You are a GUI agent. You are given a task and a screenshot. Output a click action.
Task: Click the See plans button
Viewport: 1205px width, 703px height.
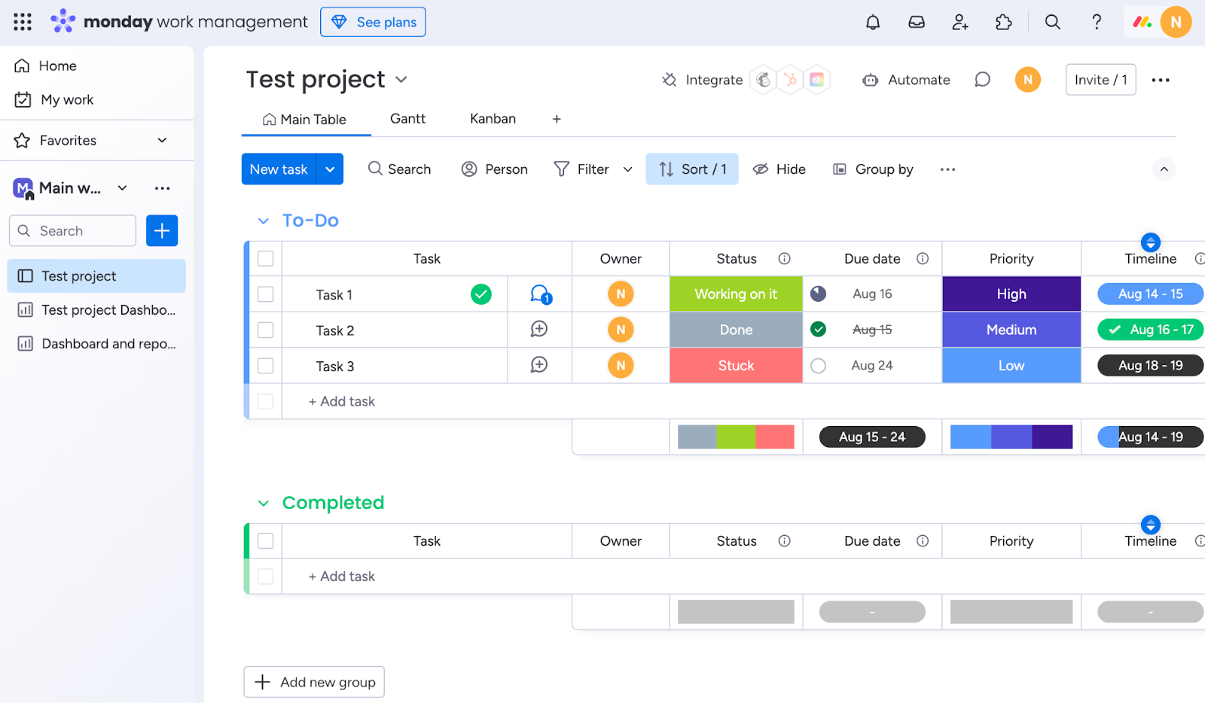click(x=373, y=22)
